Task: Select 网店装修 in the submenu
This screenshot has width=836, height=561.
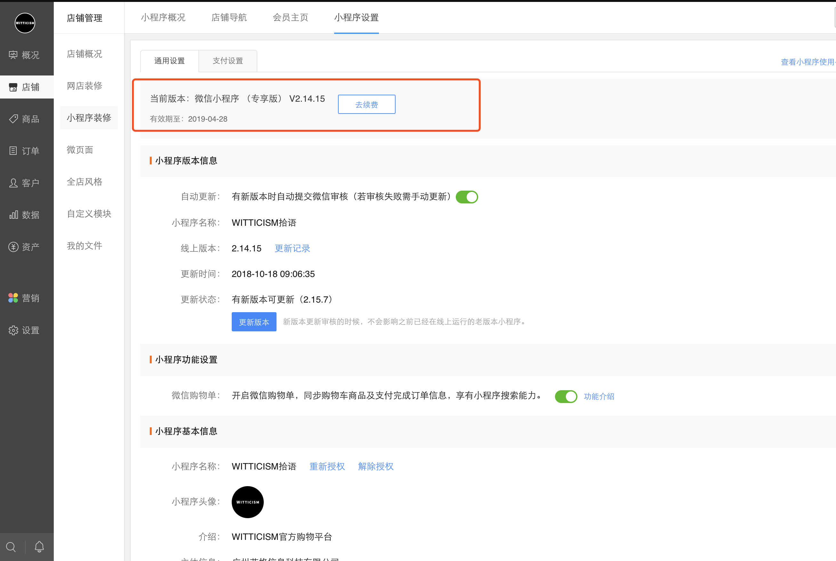Action: point(84,86)
